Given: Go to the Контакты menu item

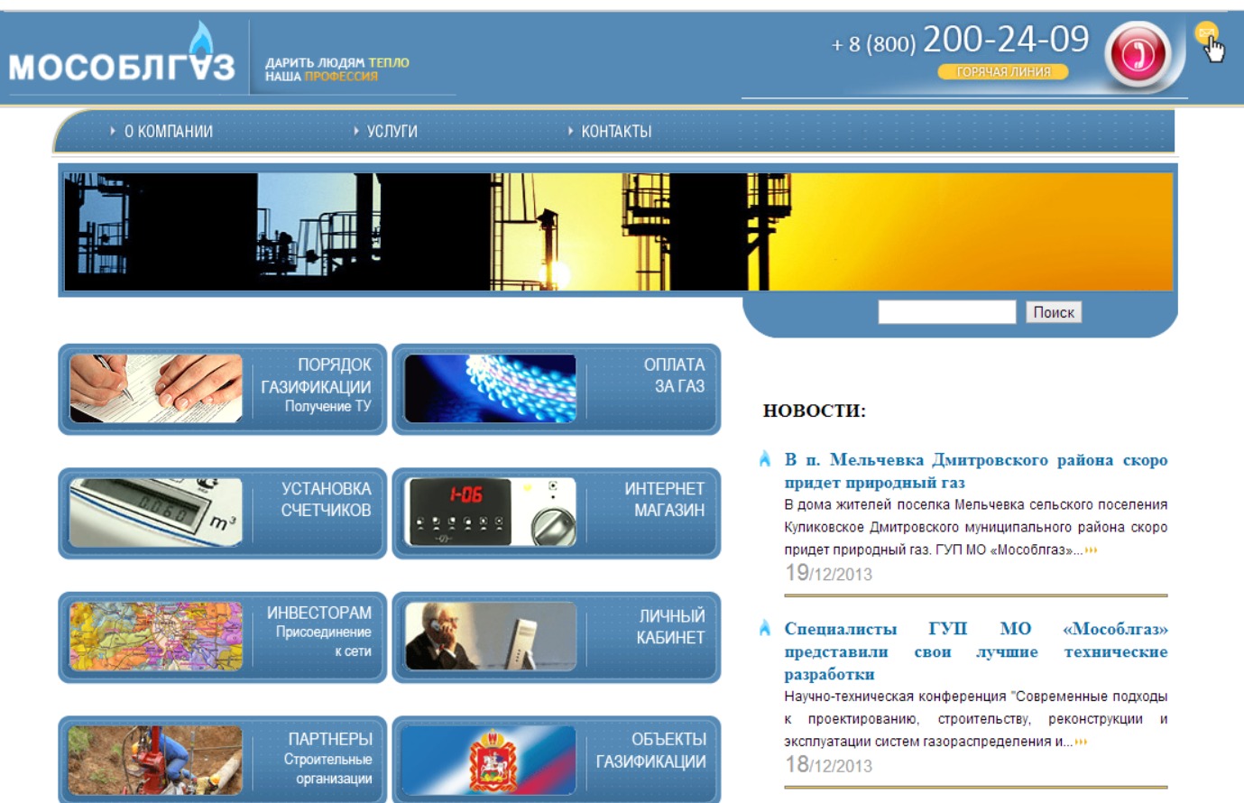Looking at the screenshot, I should 615,132.
